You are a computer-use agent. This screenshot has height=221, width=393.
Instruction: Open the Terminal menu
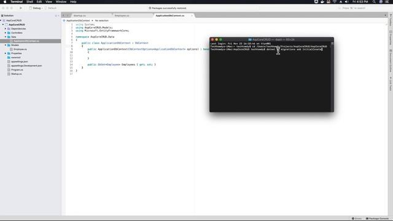coord(17,2)
